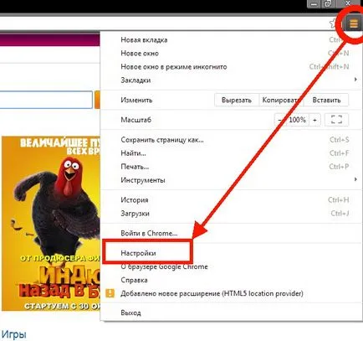363x341 pixels.
Task: Click Войти в Chrome...
Action: click(232, 233)
